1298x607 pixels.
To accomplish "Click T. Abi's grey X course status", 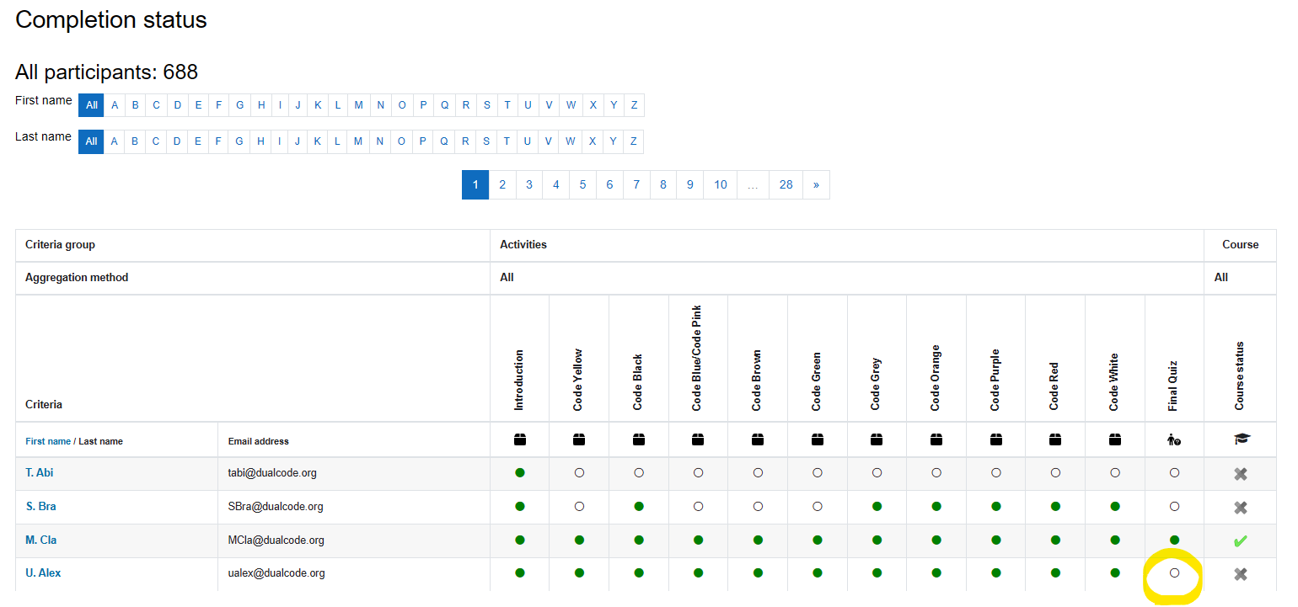I will click(x=1240, y=474).
